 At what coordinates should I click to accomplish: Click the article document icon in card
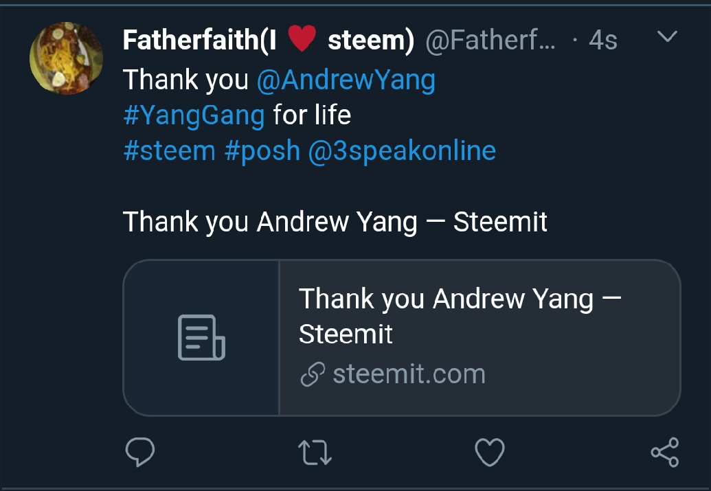pos(201,337)
